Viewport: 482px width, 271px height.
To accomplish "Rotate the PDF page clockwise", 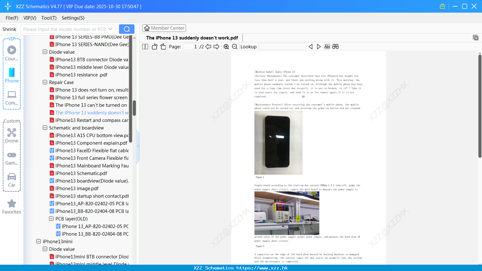I will [x=163, y=47].
